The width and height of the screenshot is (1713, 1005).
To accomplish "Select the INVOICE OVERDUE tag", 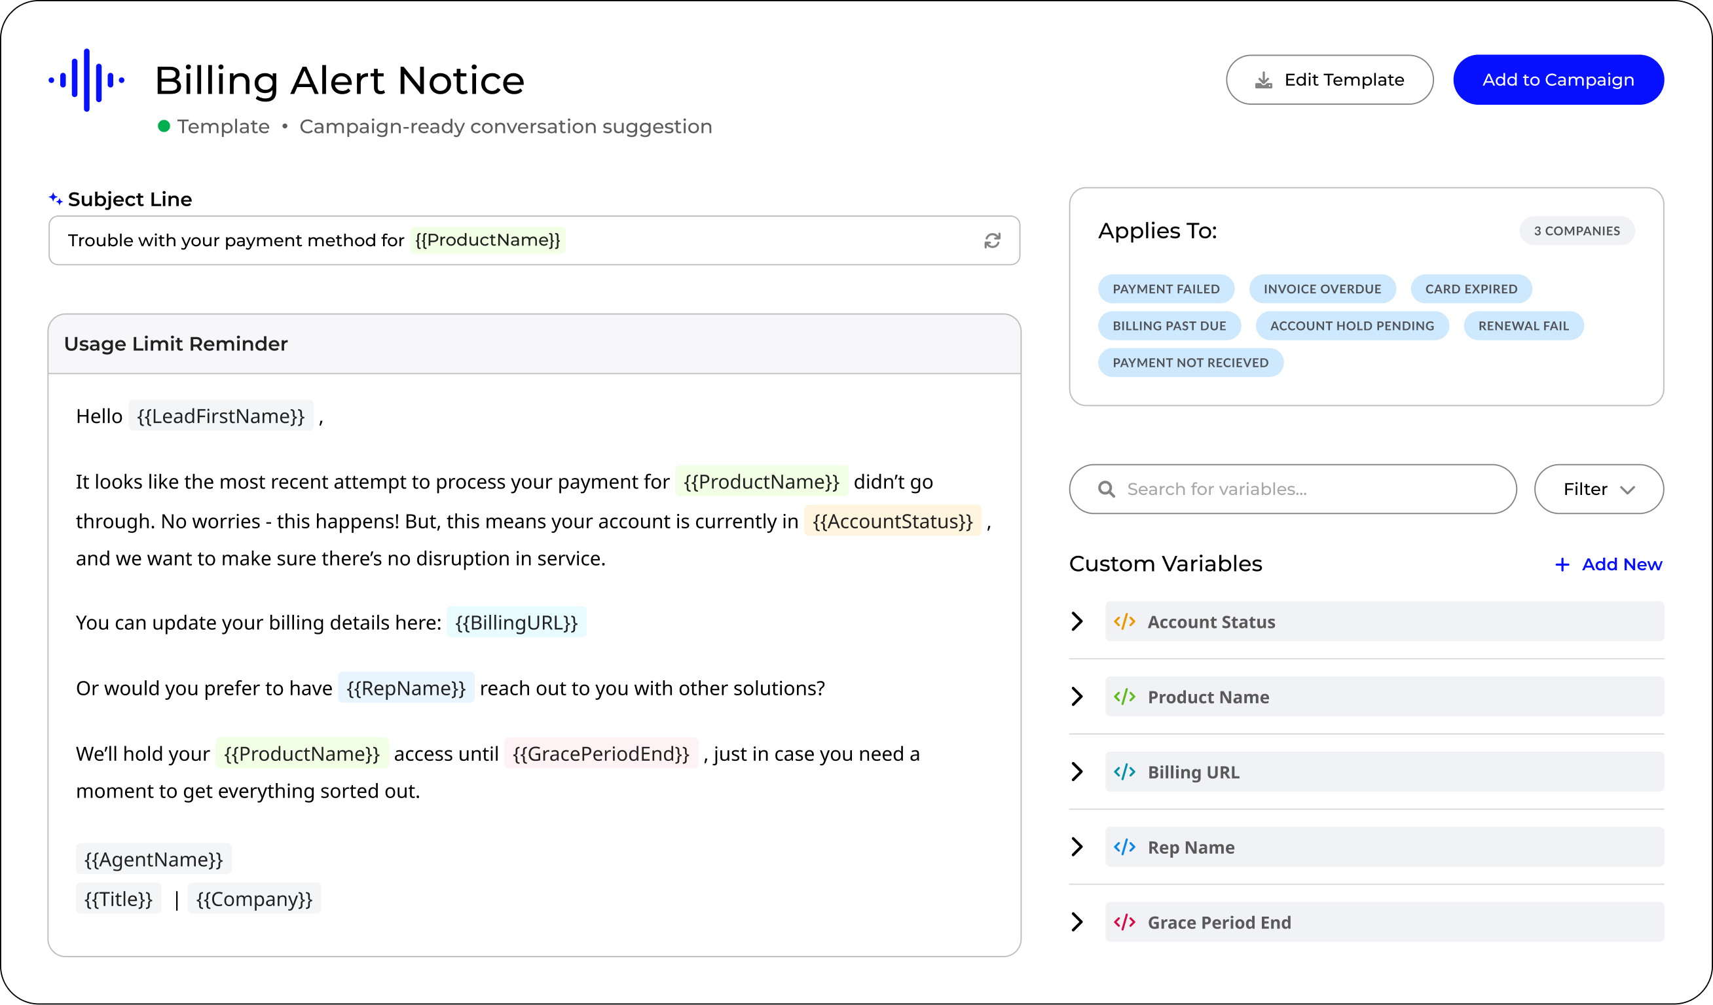I will [x=1322, y=289].
